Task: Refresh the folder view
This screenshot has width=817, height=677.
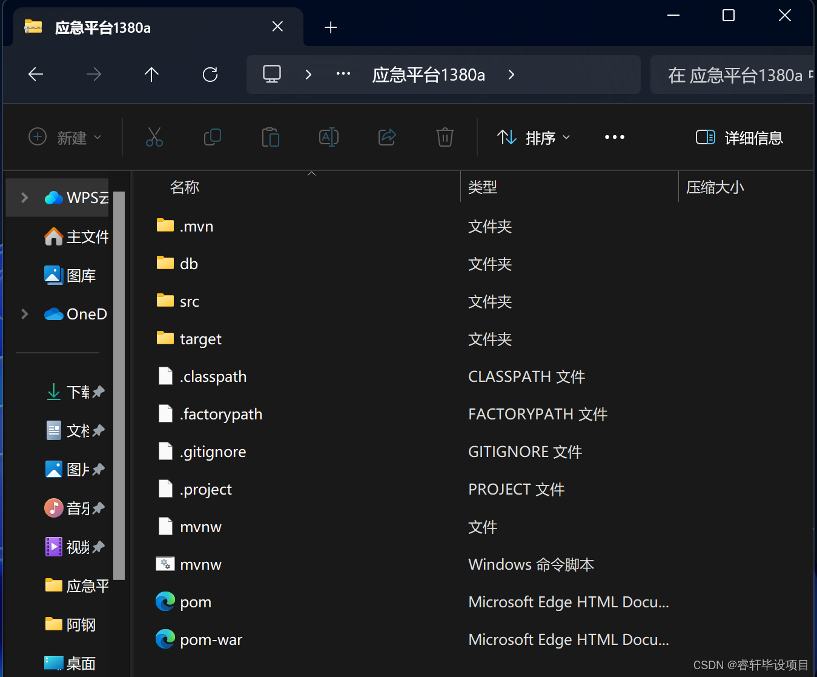Action: coord(210,74)
